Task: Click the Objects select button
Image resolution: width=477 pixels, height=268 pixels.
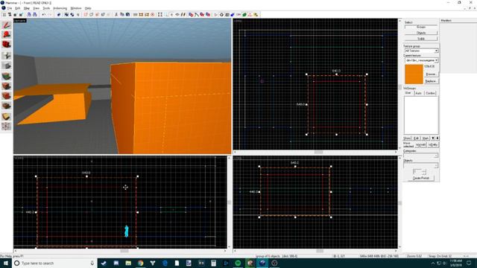Action: 421,33
